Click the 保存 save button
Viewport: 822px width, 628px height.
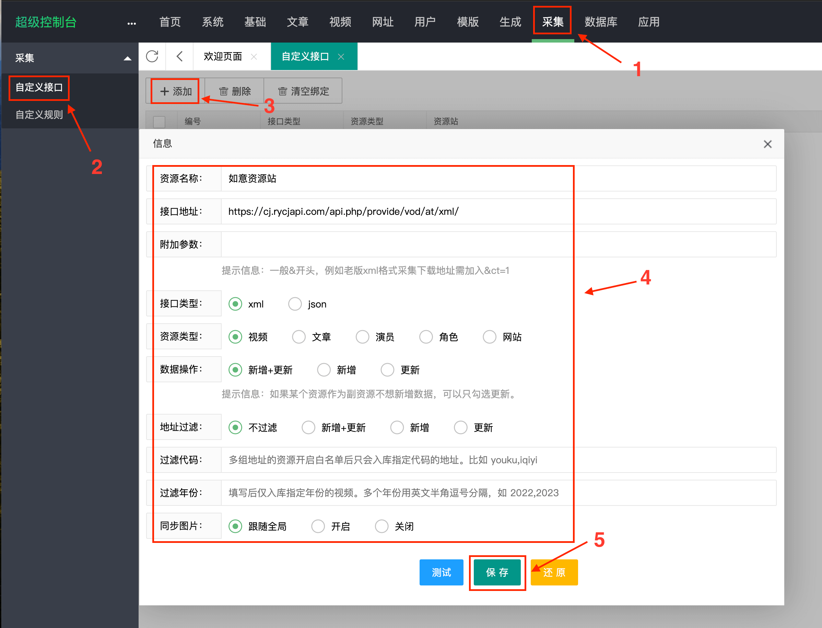497,572
